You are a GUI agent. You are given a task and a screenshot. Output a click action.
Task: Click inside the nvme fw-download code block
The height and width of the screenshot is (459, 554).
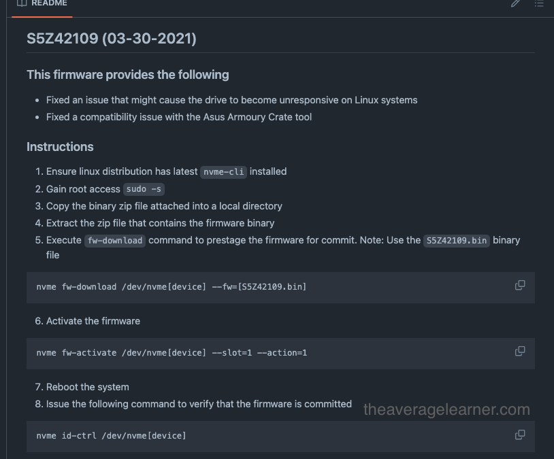(x=171, y=286)
